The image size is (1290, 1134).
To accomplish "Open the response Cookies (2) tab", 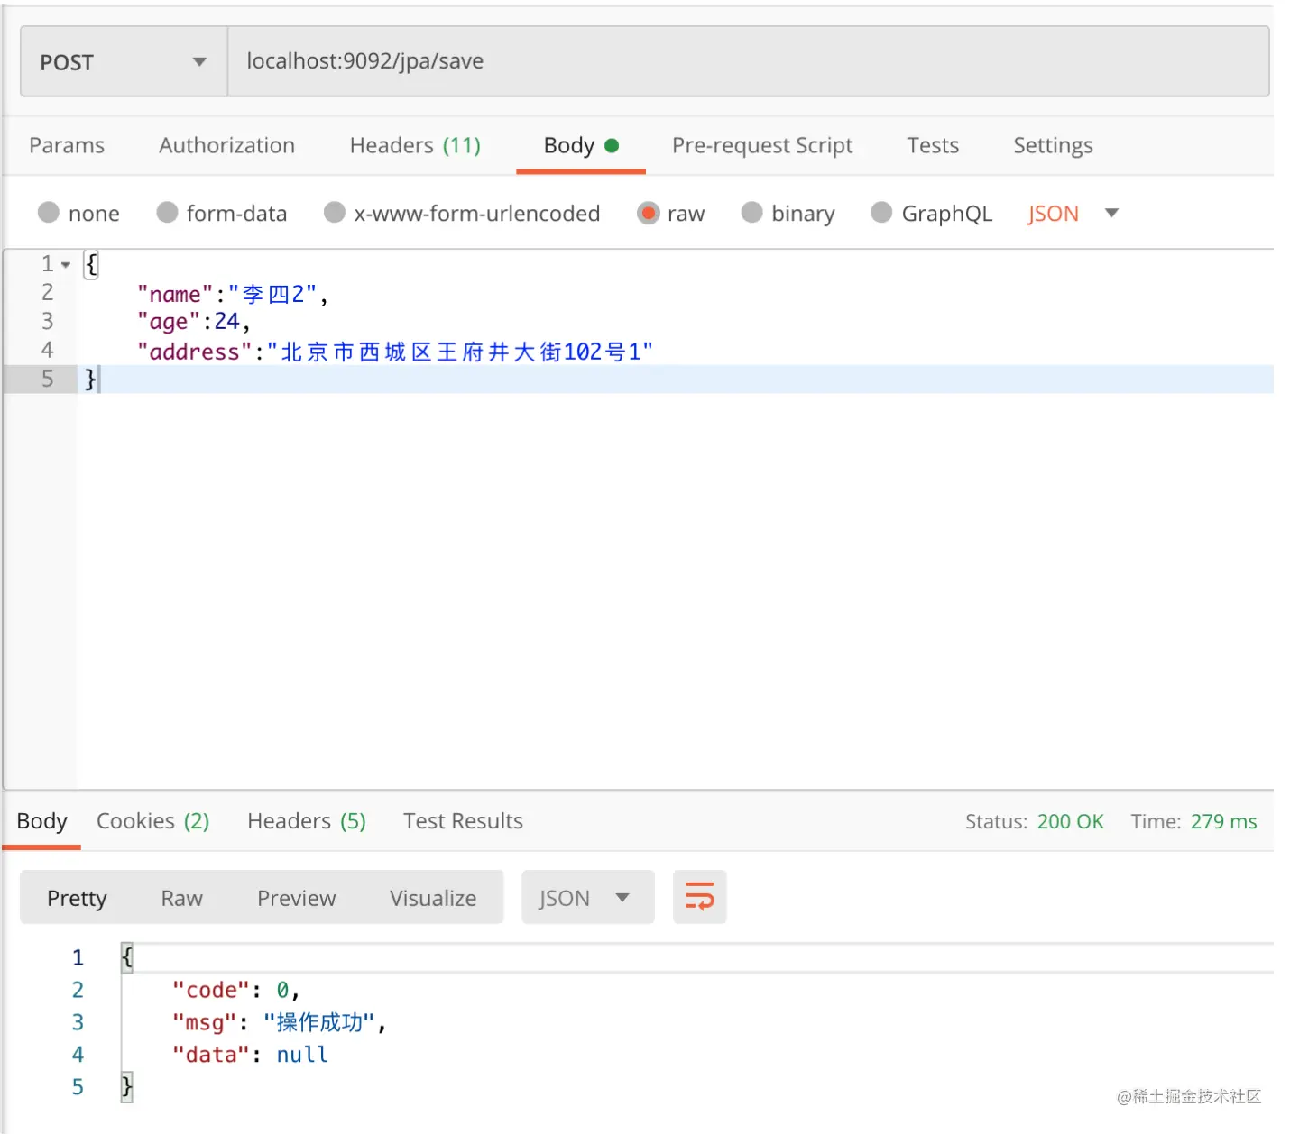I will click(152, 821).
